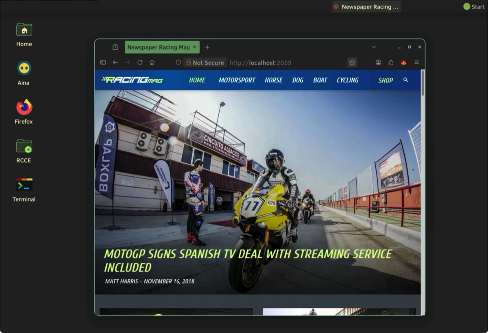Select the Newspaper Racing Mag tab
This screenshot has width=488, height=333.
click(x=158, y=47)
